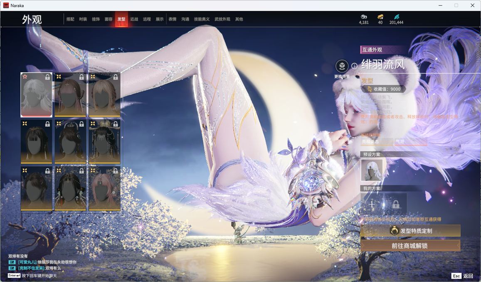This screenshot has height=282, width=481.
Task: Click the 预设方案 section header
Action: point(372,154)
